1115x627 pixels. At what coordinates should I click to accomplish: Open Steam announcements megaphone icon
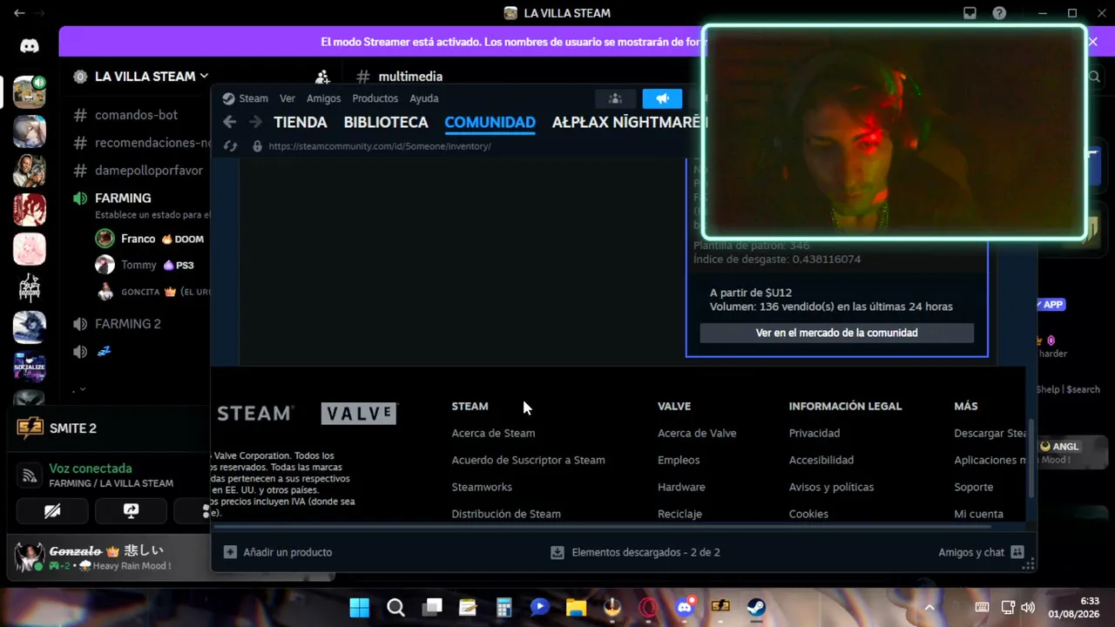(662, 98)
